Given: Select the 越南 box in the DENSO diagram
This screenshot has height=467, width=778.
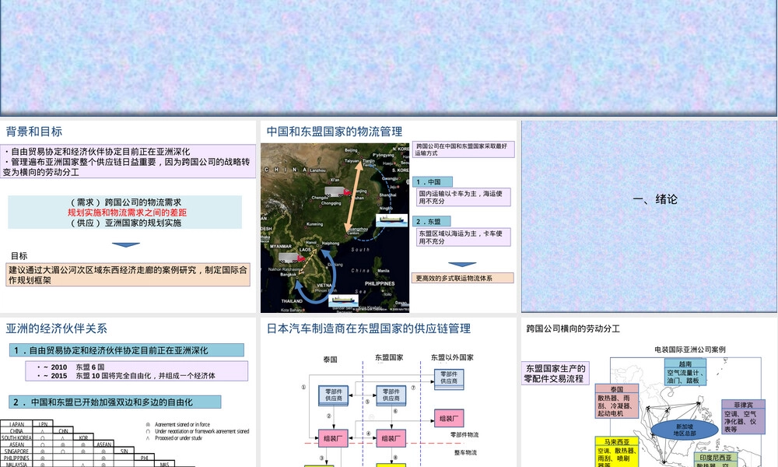Looking at the screenshot, I should (x=685, y=372).
